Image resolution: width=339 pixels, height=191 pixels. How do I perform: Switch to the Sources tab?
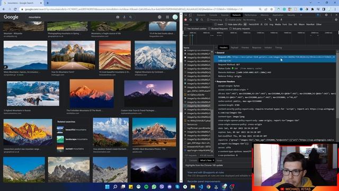[x=225, y=15]
